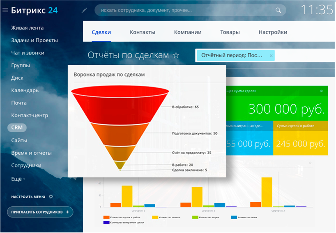Open the Компании tab

188,32
